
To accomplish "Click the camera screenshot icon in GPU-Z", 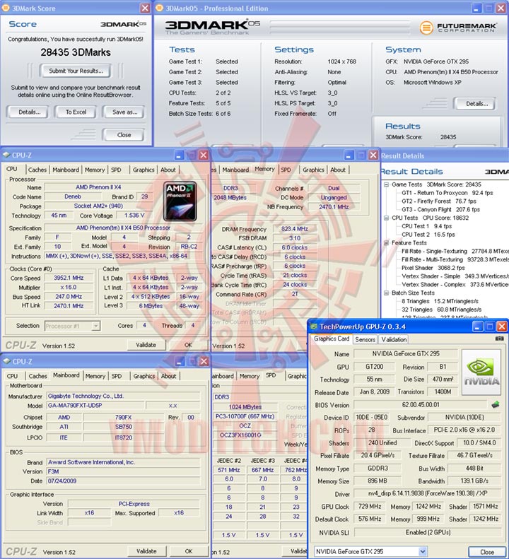I will pos(499,339).
